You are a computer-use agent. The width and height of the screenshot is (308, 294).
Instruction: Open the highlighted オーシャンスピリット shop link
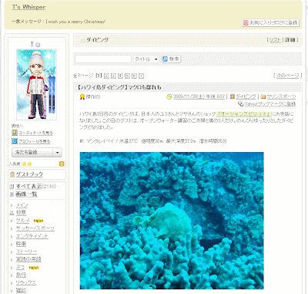243,113
